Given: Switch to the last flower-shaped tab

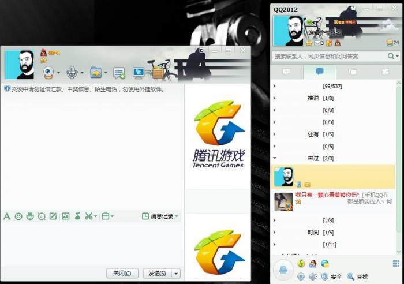Looking at the screenshot, I should tap(385, 72).
